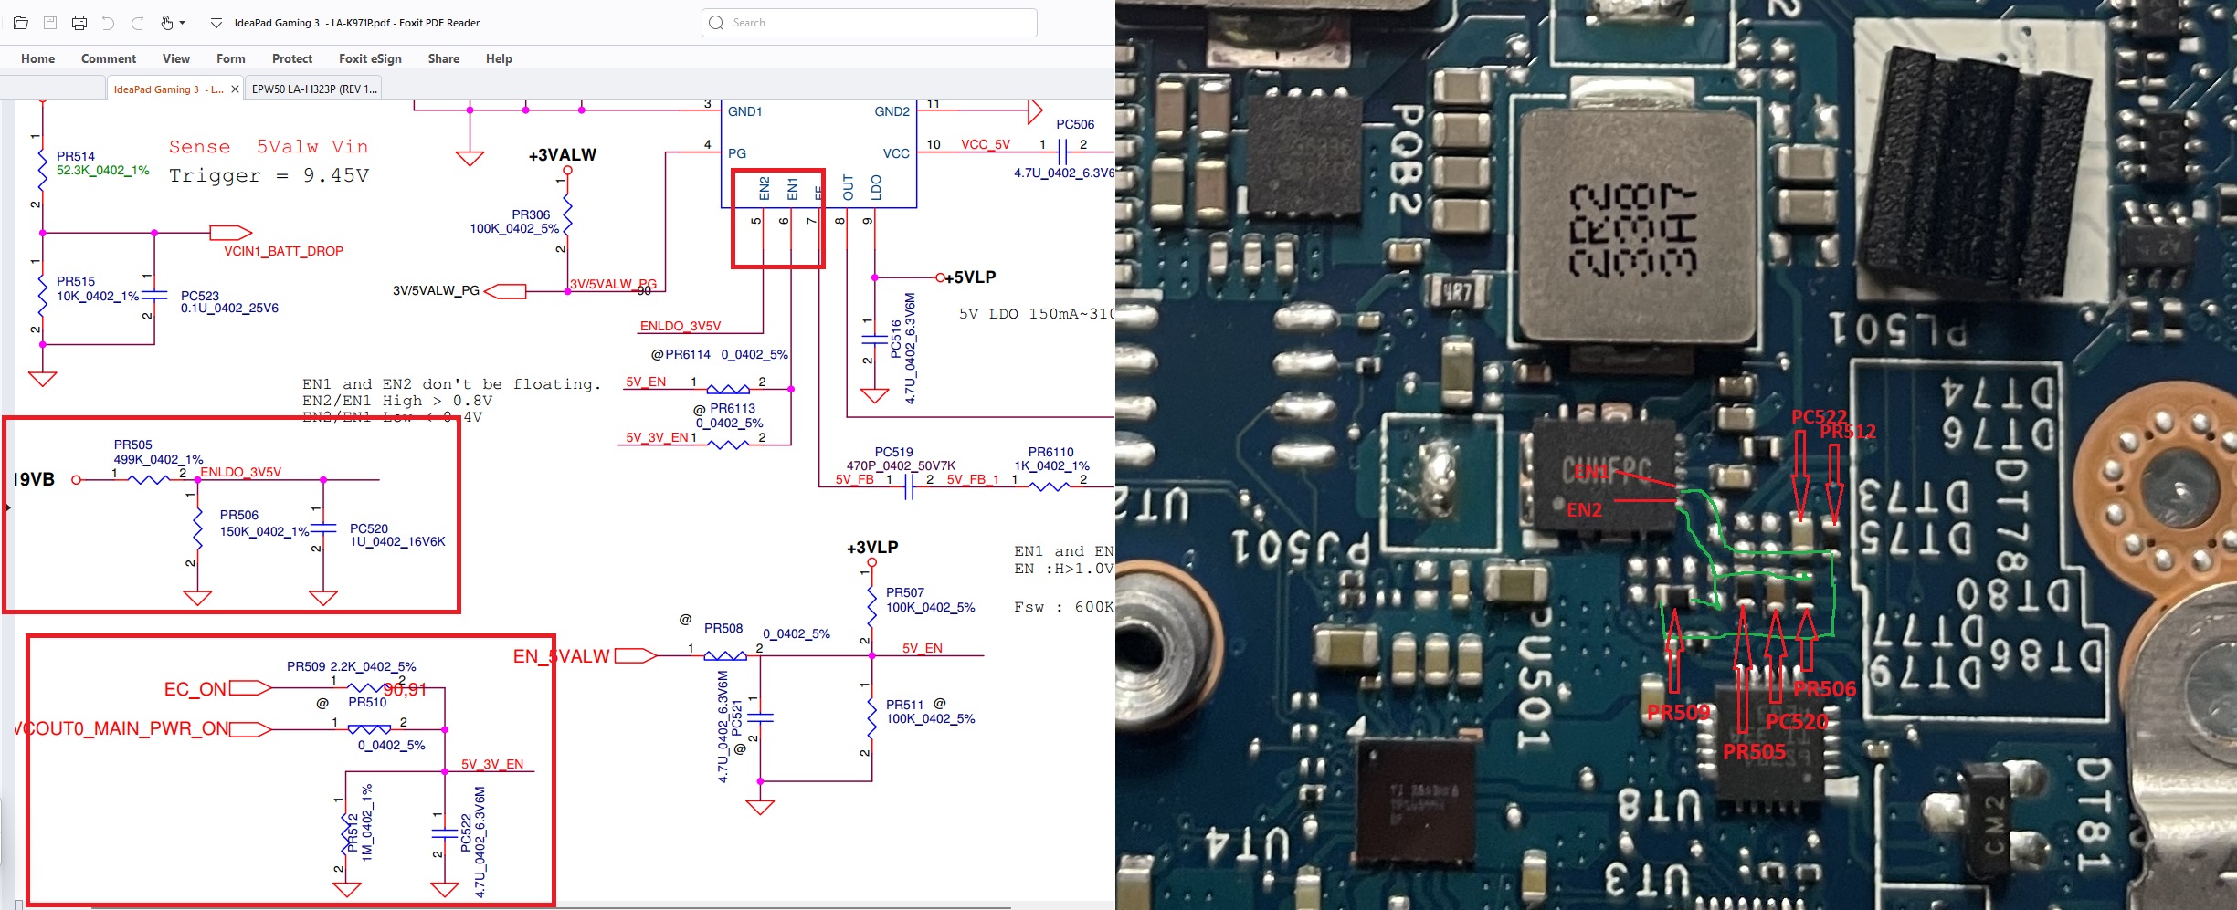Click the Open file folder icon

pos(20,23)
